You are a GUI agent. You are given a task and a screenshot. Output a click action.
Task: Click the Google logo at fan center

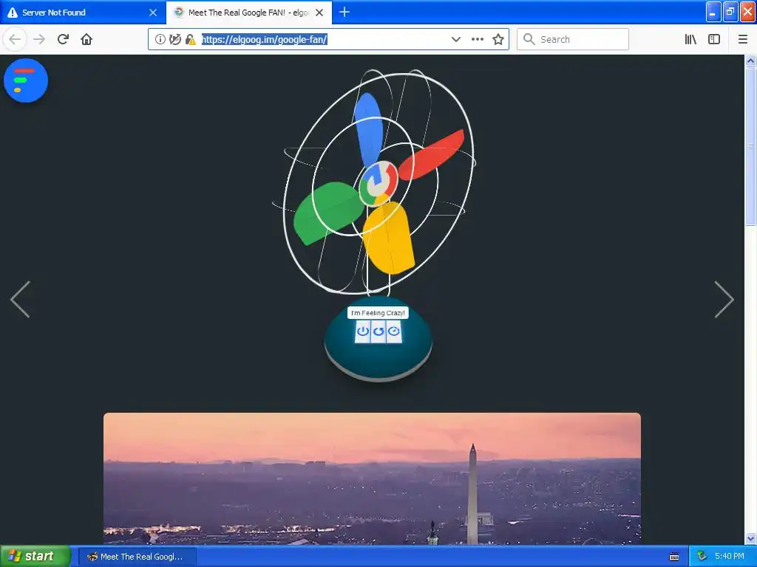point(378,184)
